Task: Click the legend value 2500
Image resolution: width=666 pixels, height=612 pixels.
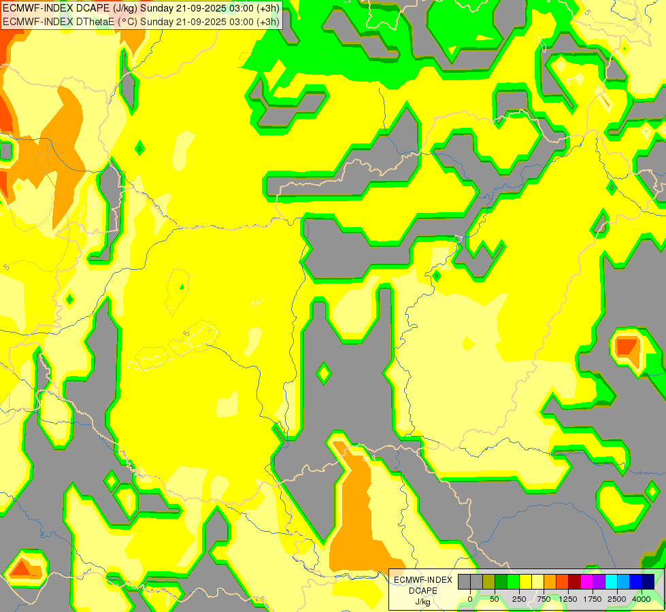Action: pyautogui.click(x=617, y=599)
